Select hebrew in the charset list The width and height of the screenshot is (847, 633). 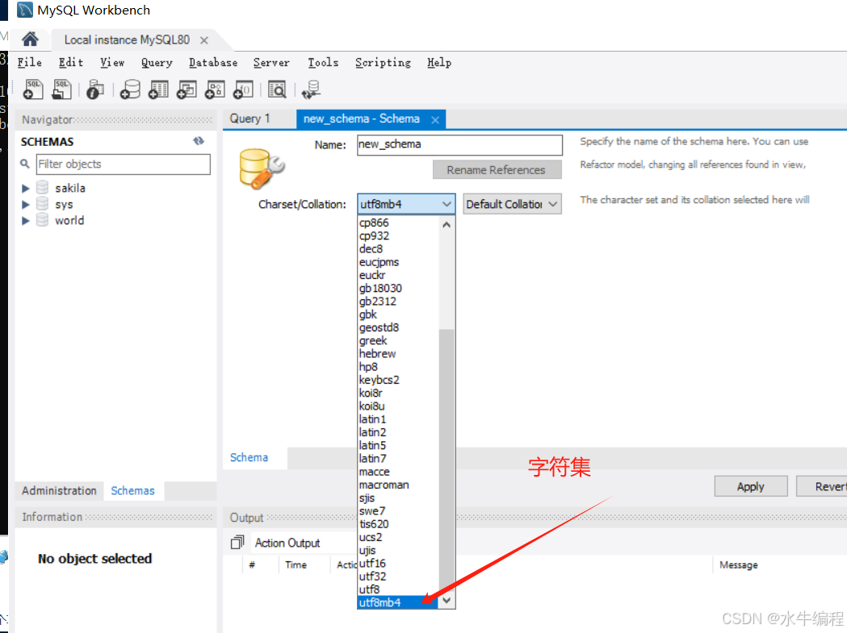point(398,353)
